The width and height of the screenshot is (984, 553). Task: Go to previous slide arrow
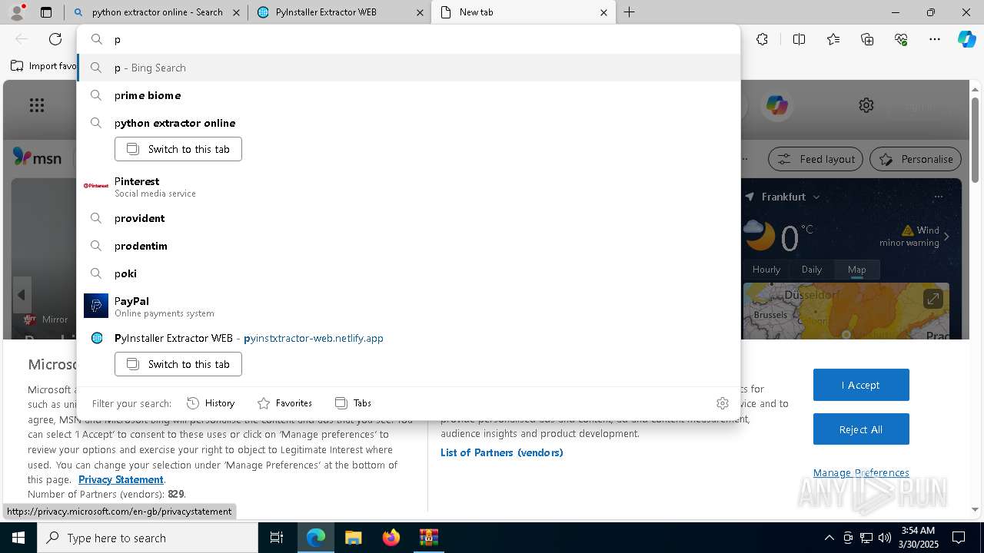22,295
